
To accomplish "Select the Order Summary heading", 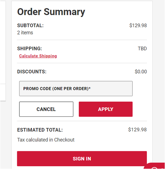I will [51, 12].
